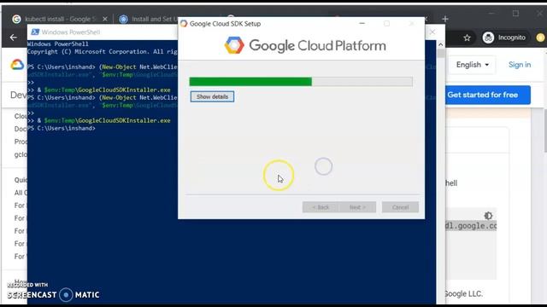547x307 pixels.
Task: Click the Sign in link
Action: click(x=520, y=65)
